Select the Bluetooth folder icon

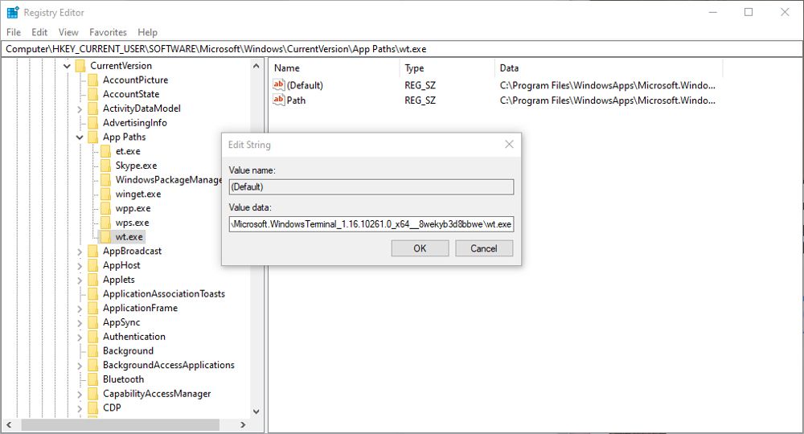tap(92, 379)
